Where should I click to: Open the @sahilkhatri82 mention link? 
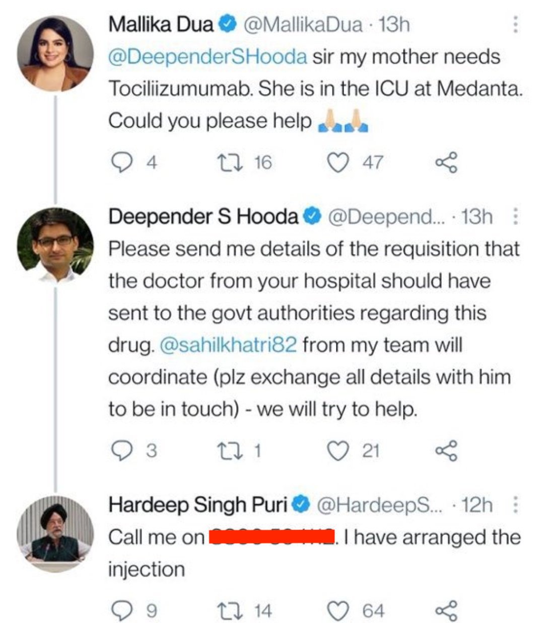click(x=228, y=345)
